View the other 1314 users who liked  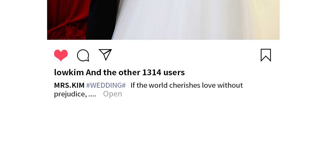coord(135,72)
